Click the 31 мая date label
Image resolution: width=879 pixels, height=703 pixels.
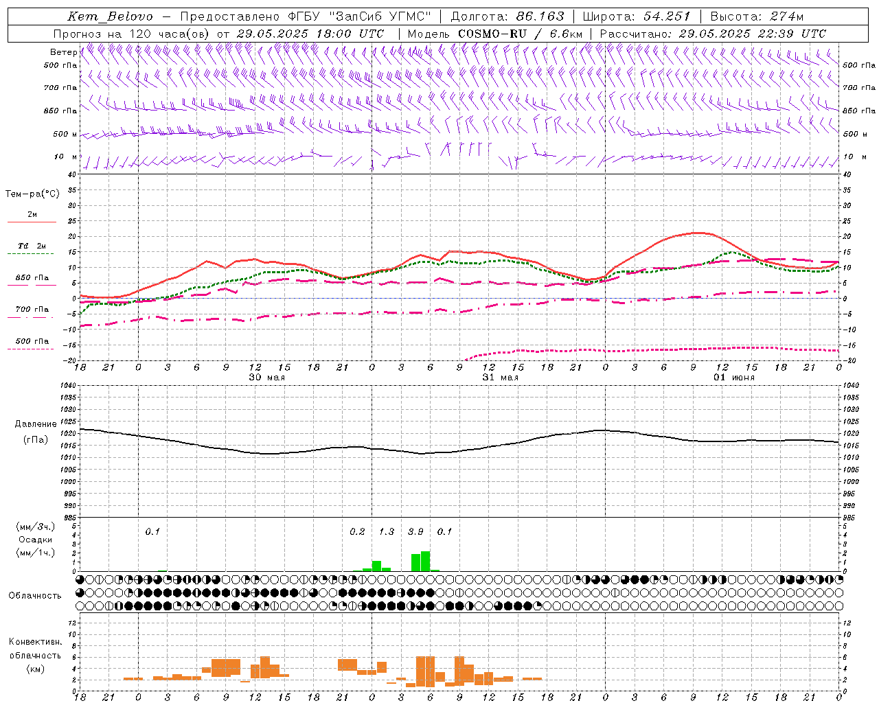tap(501, 378)
